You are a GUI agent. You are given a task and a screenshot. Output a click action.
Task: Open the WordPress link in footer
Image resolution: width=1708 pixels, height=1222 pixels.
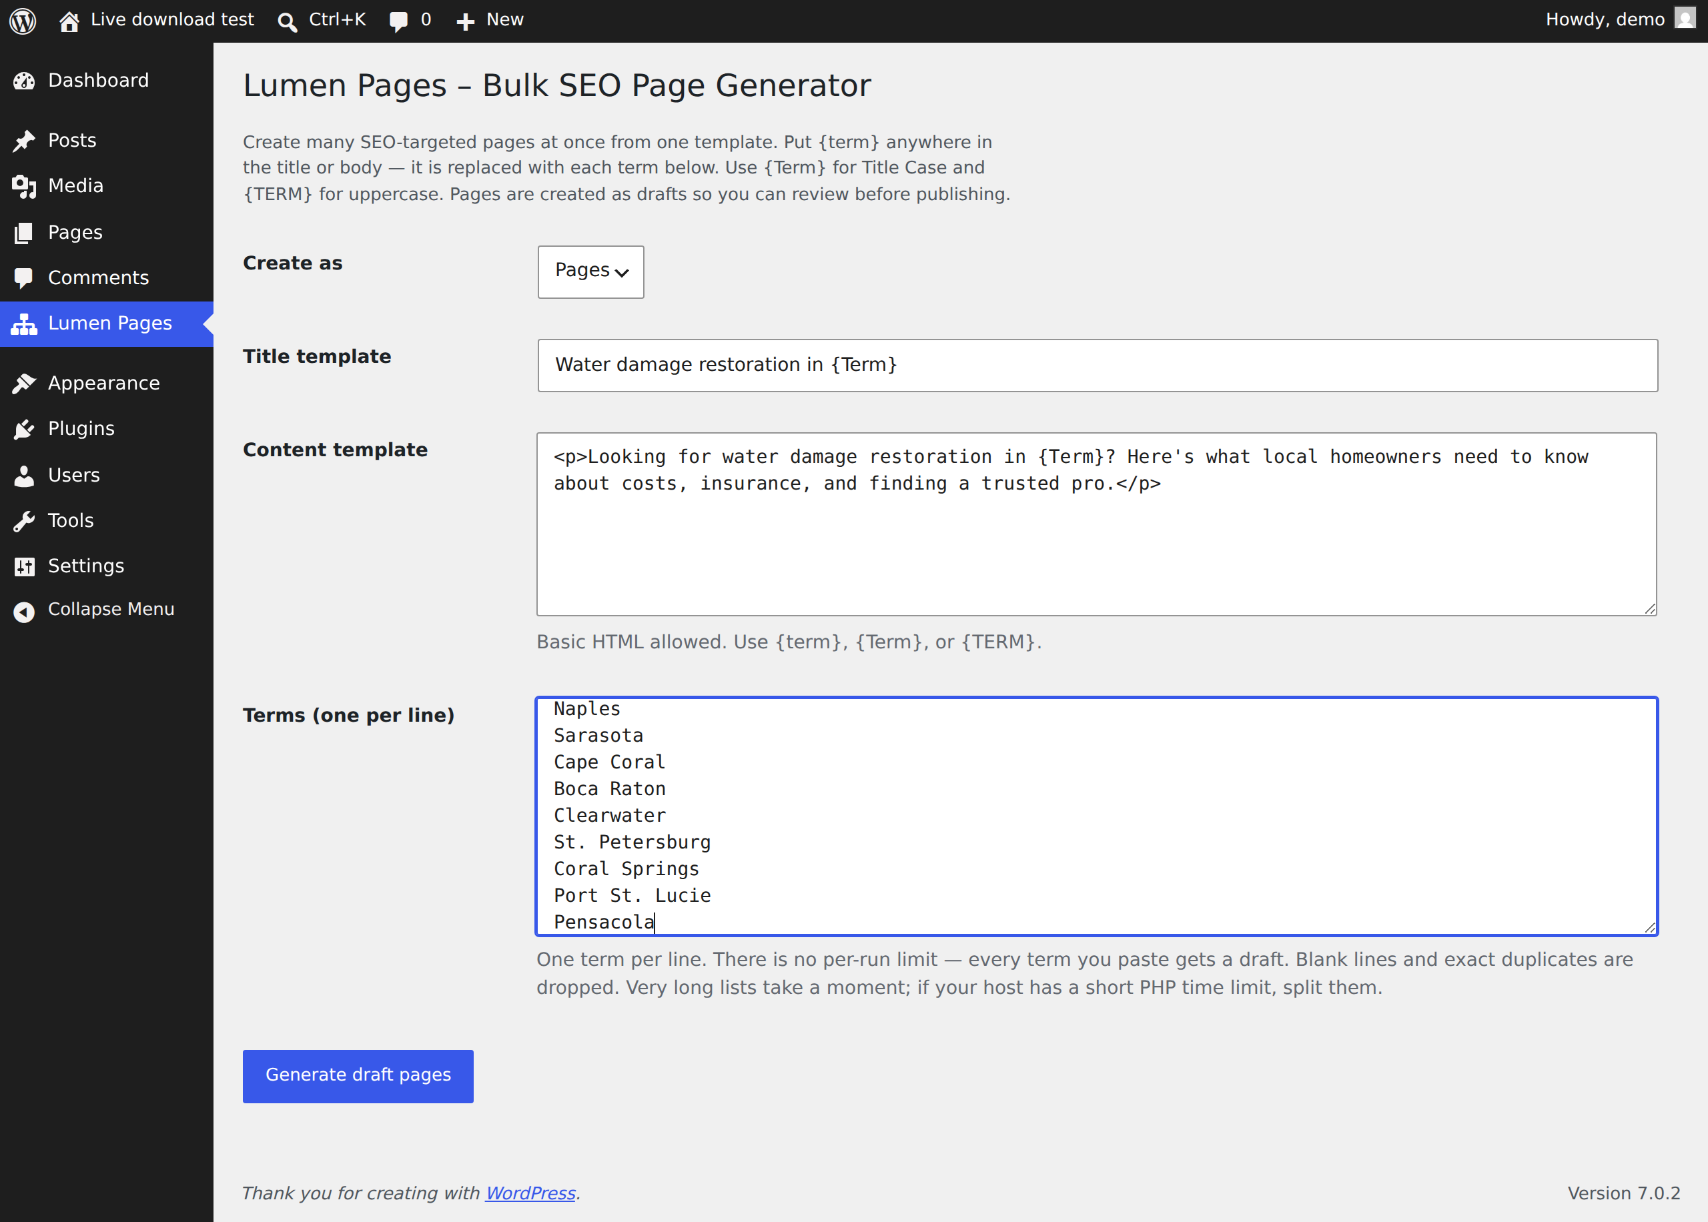[530, 1193]
